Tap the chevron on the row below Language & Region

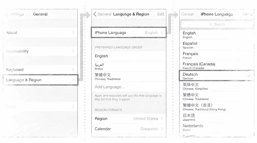[x=73, y=107]
